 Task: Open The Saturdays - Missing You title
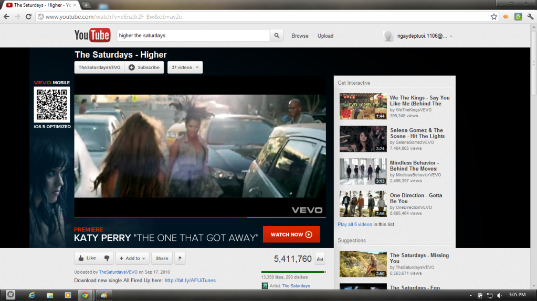(x=419, y=258)
